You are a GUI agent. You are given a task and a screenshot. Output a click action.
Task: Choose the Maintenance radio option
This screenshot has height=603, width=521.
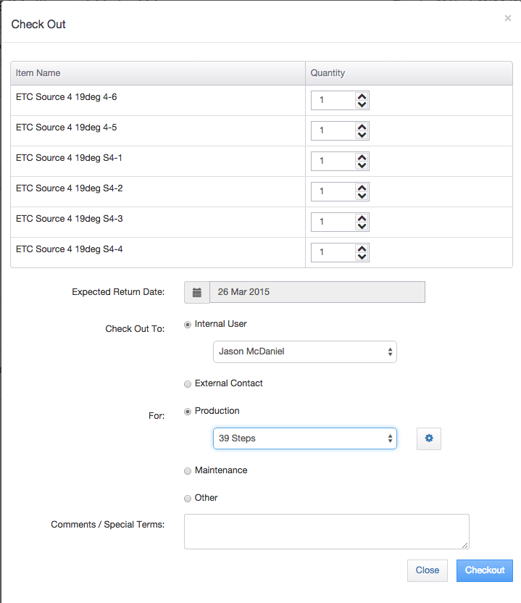tap(188, 470)
